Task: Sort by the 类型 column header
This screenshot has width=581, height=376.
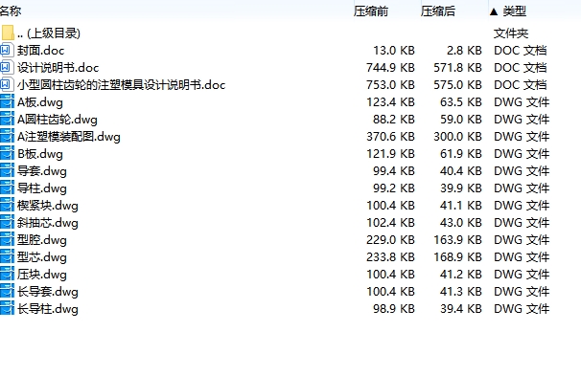Action: coord(514,11)
